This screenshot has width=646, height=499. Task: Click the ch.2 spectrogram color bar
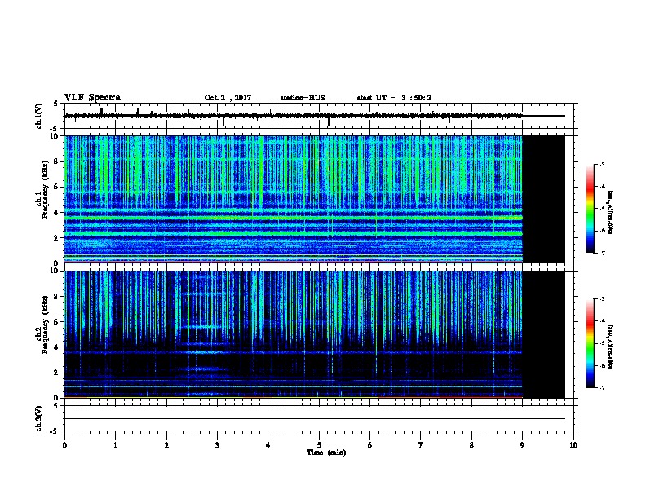tap(590, 343)
